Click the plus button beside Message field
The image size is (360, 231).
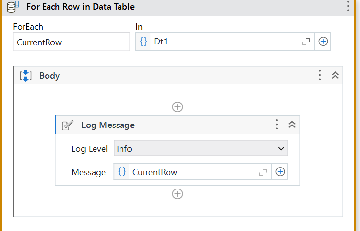pyautogui.click(x=280, y=172)
